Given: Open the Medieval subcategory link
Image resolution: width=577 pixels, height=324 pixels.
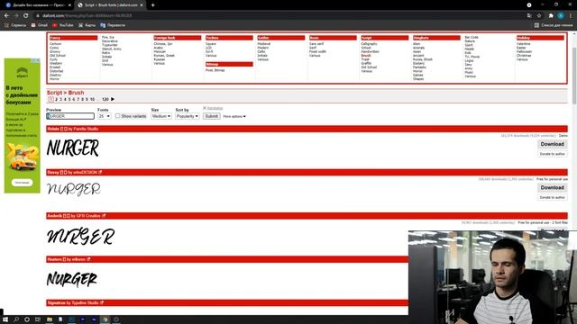Looking at the screenshot, I should (x=264, y=44).
